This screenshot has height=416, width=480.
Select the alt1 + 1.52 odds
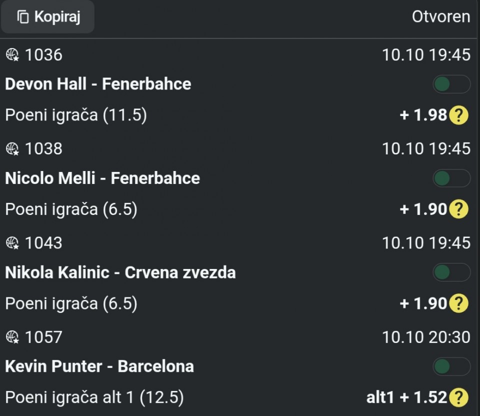pos(406,397)
